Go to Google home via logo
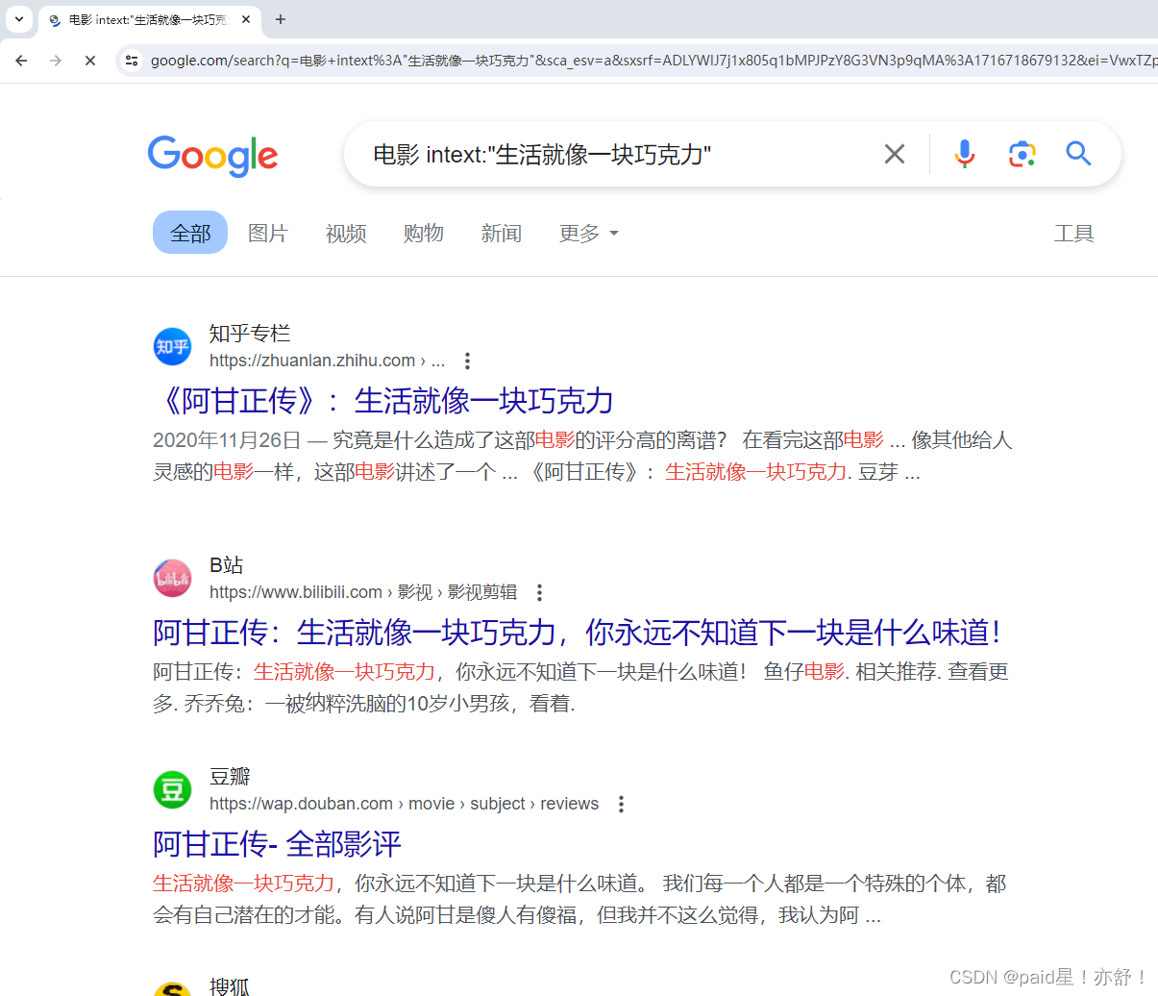The image size is (1158, 996). pyautogui.click(x=212, y=156)
